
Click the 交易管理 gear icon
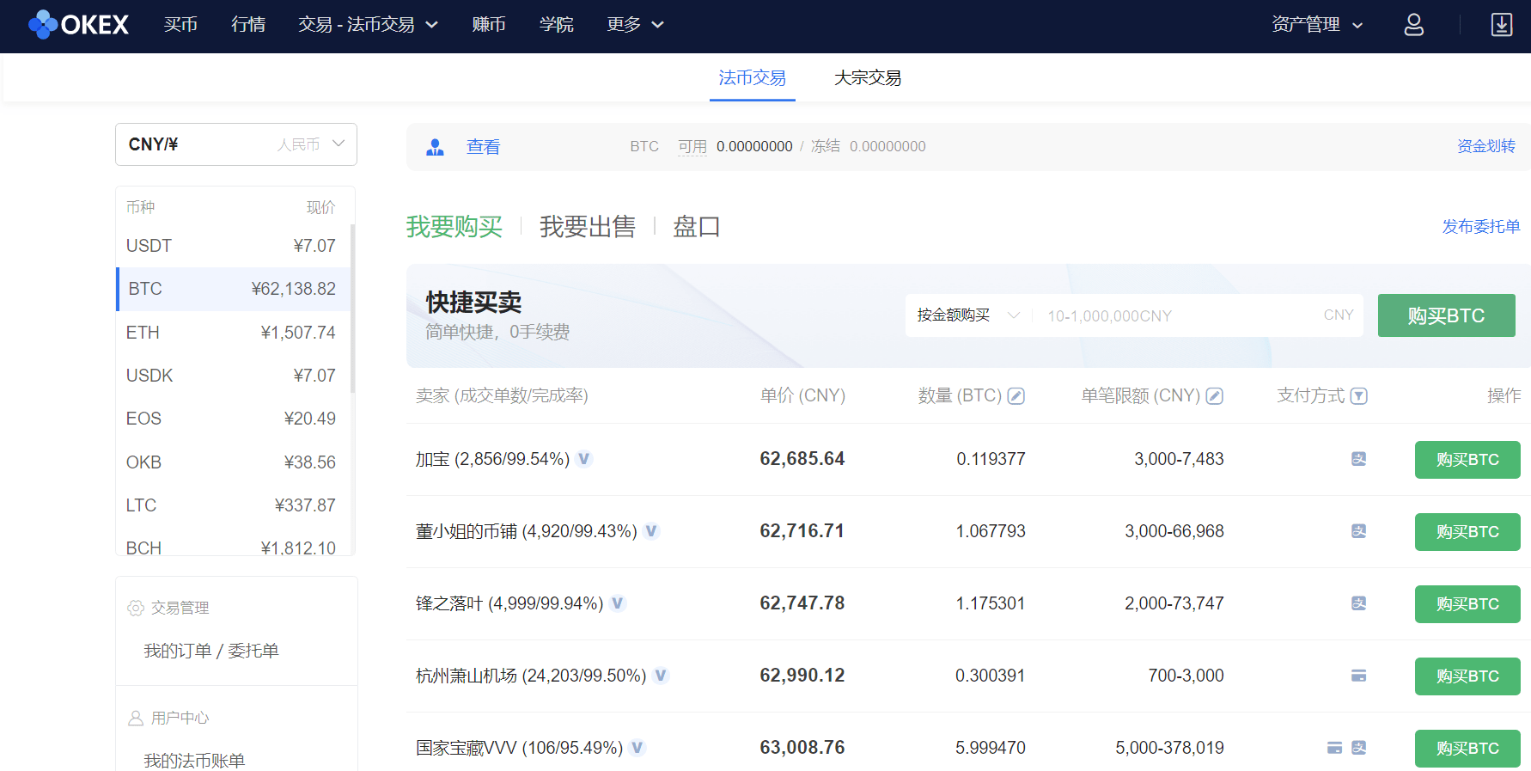pyautogui.click(x=136, y=608)
